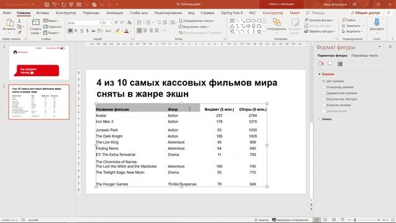Open the Эффекты фигуры dropdown

(x=320, y=32)
